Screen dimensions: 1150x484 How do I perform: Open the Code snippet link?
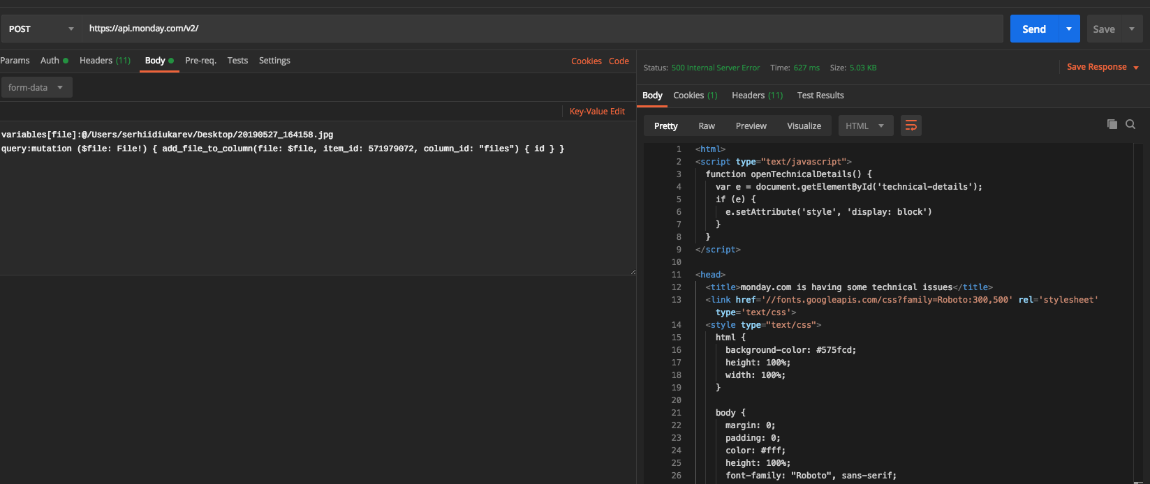coord(619,61)
